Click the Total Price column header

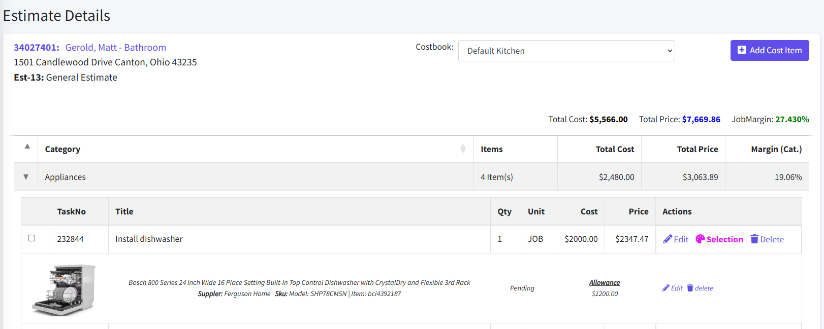[x=697, y=149]
